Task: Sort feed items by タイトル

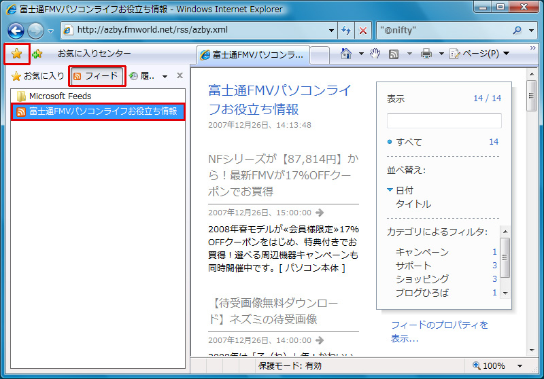Action: point(413,204)
